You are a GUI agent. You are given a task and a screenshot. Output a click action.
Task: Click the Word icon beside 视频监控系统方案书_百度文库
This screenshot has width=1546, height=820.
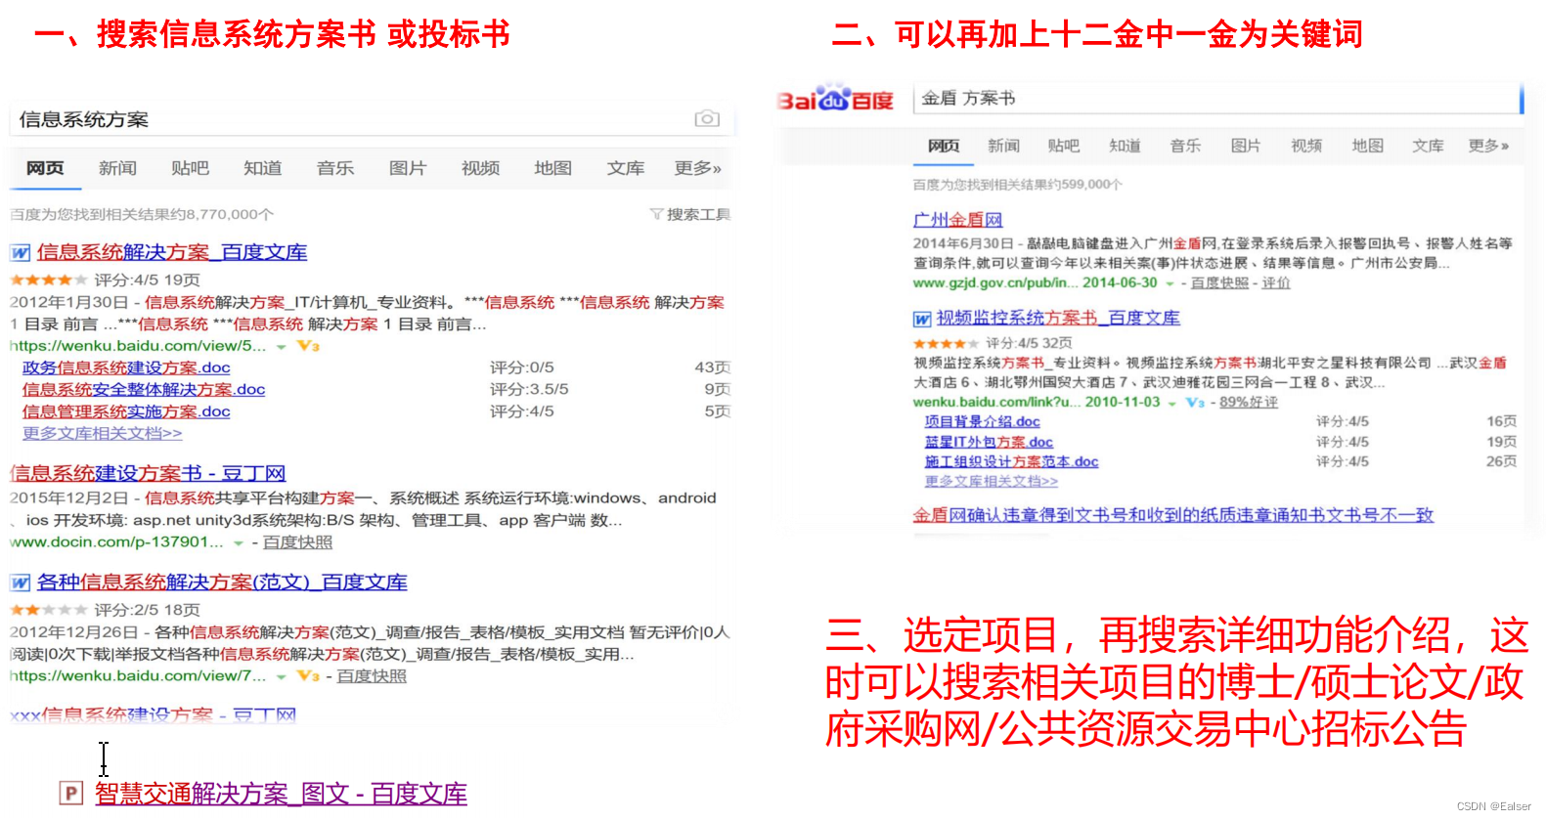click(x=922, y=319)
